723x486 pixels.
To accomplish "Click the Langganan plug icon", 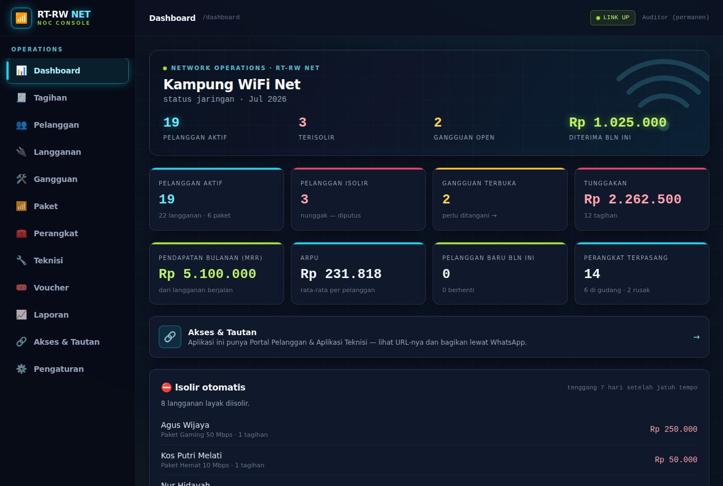I will click(21, 152).
